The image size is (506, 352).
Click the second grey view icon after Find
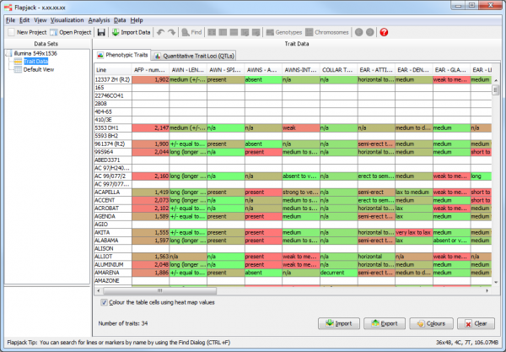tap(223, 32)
